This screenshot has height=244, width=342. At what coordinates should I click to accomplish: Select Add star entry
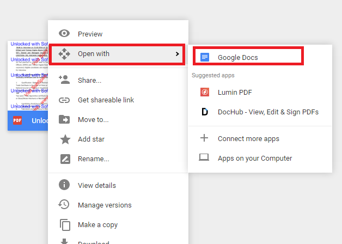pyautogui.click(x=118, y=139)
